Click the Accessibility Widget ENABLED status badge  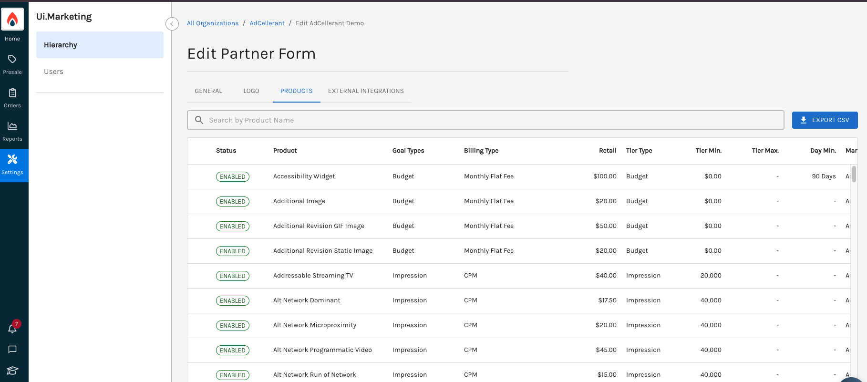pos(233,177)
